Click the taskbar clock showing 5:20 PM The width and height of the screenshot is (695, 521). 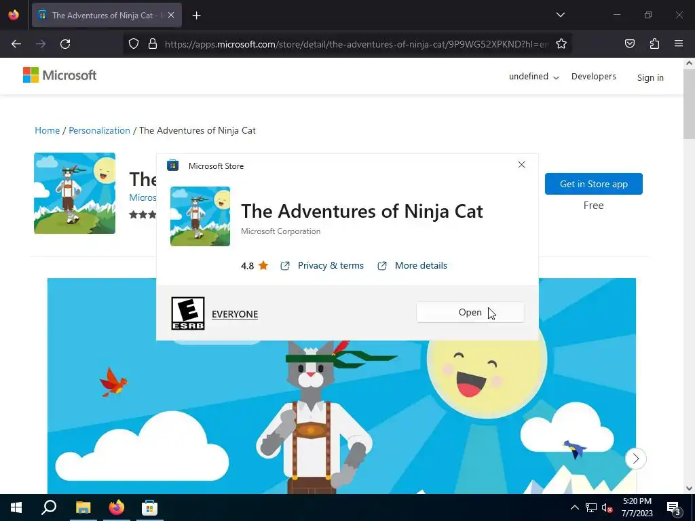tap(637, 507)
